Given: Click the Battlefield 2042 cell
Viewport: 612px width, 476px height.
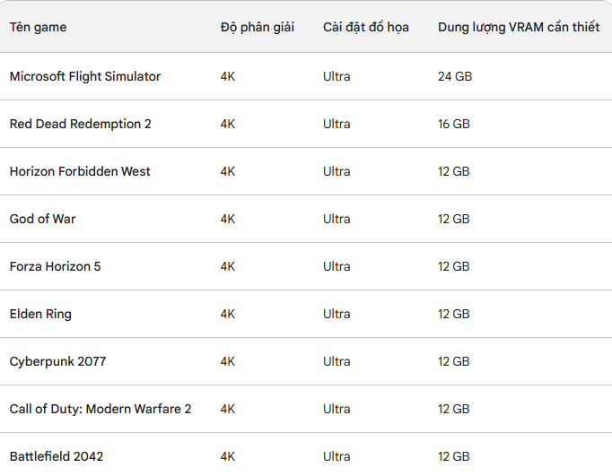Looking at the screenshot, I should point(57,456).
